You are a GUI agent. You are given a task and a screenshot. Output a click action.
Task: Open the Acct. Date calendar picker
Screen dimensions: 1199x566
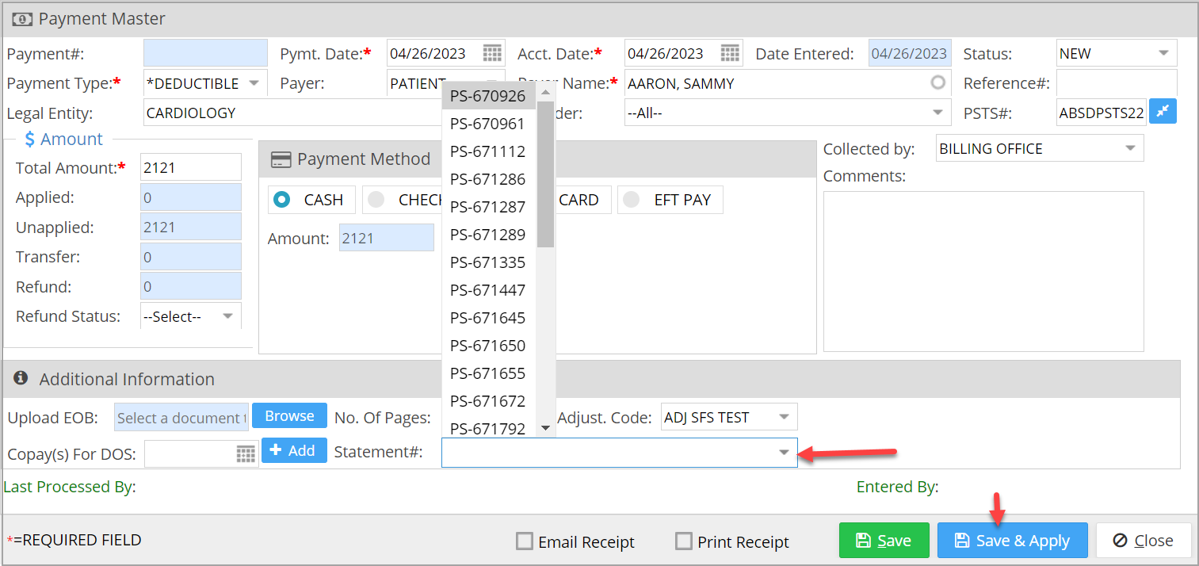tap(730, 54)
